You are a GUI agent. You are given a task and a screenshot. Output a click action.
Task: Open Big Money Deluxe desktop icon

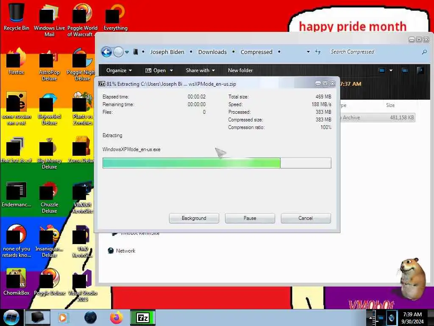click(49, 153)
